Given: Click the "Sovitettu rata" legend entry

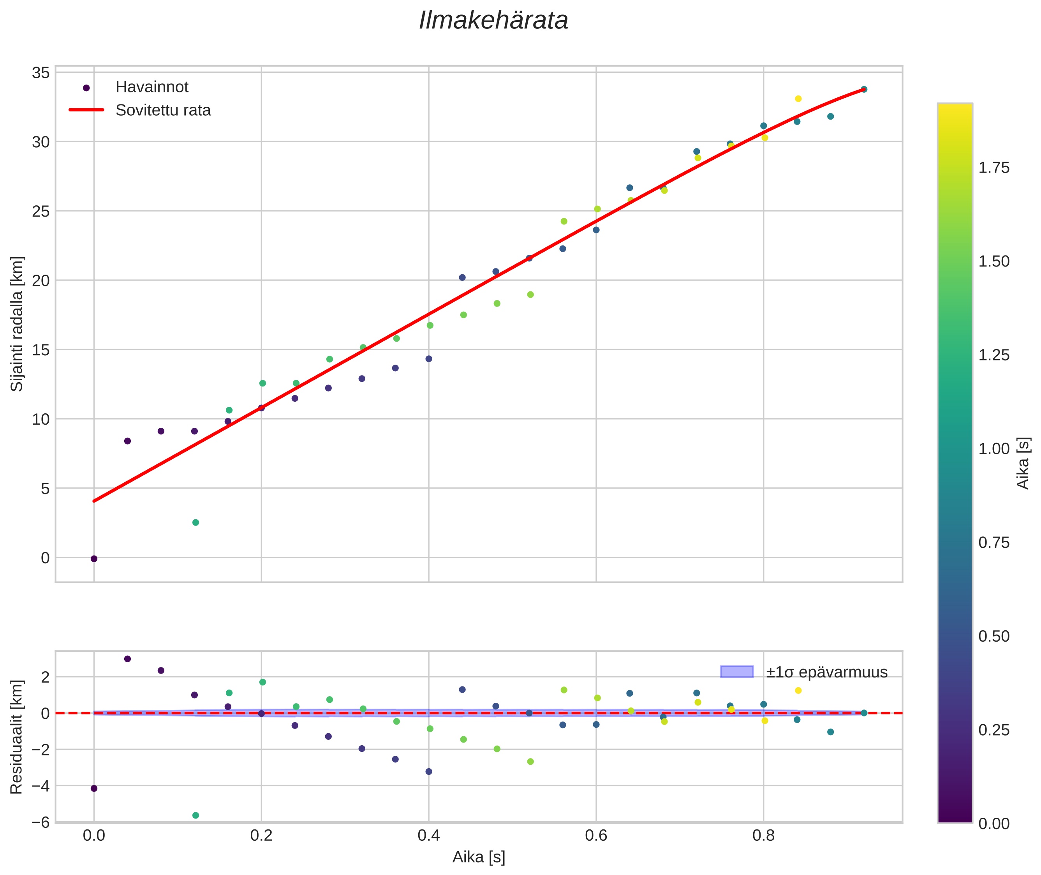Looking at the screenshot, I should point(163,110).
